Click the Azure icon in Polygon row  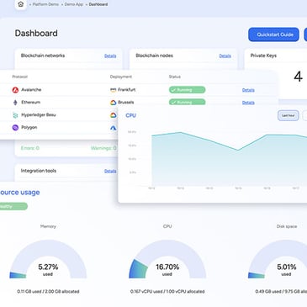(113, 128)
